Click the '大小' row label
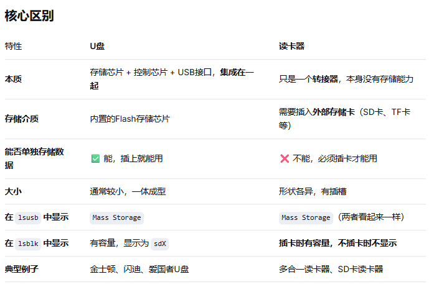 click(x=13, y=191)
